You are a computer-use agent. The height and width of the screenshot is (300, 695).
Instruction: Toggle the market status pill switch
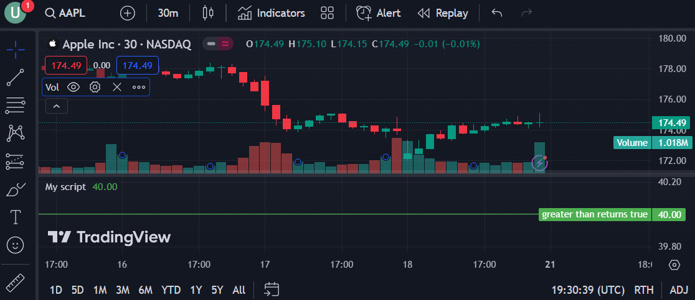[217, 43]
